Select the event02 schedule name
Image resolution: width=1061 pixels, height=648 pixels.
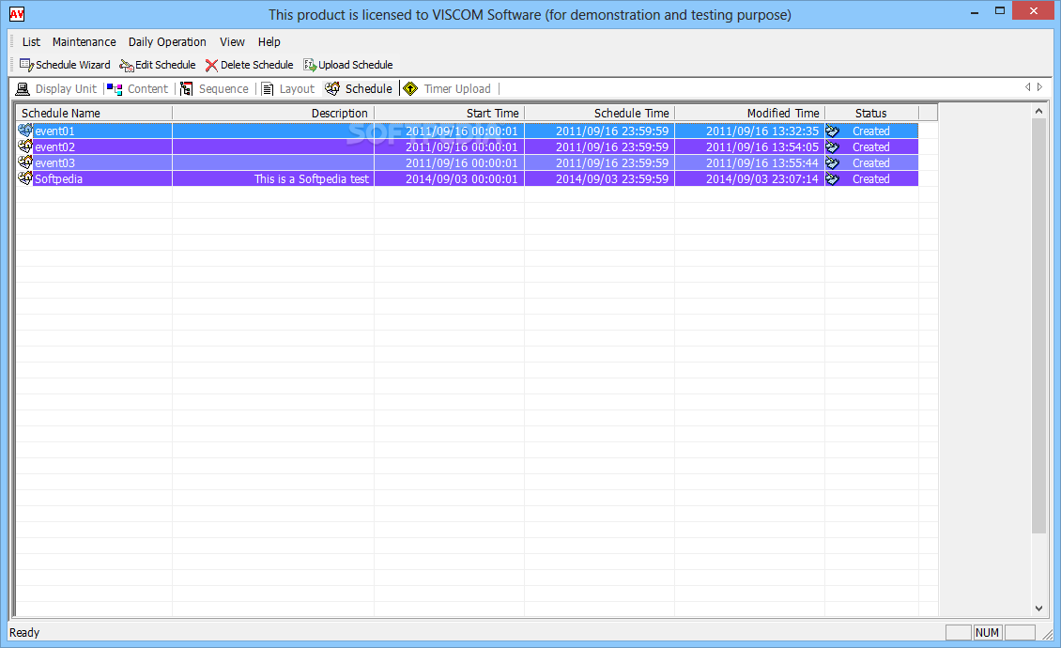click(x=54, y=147)
